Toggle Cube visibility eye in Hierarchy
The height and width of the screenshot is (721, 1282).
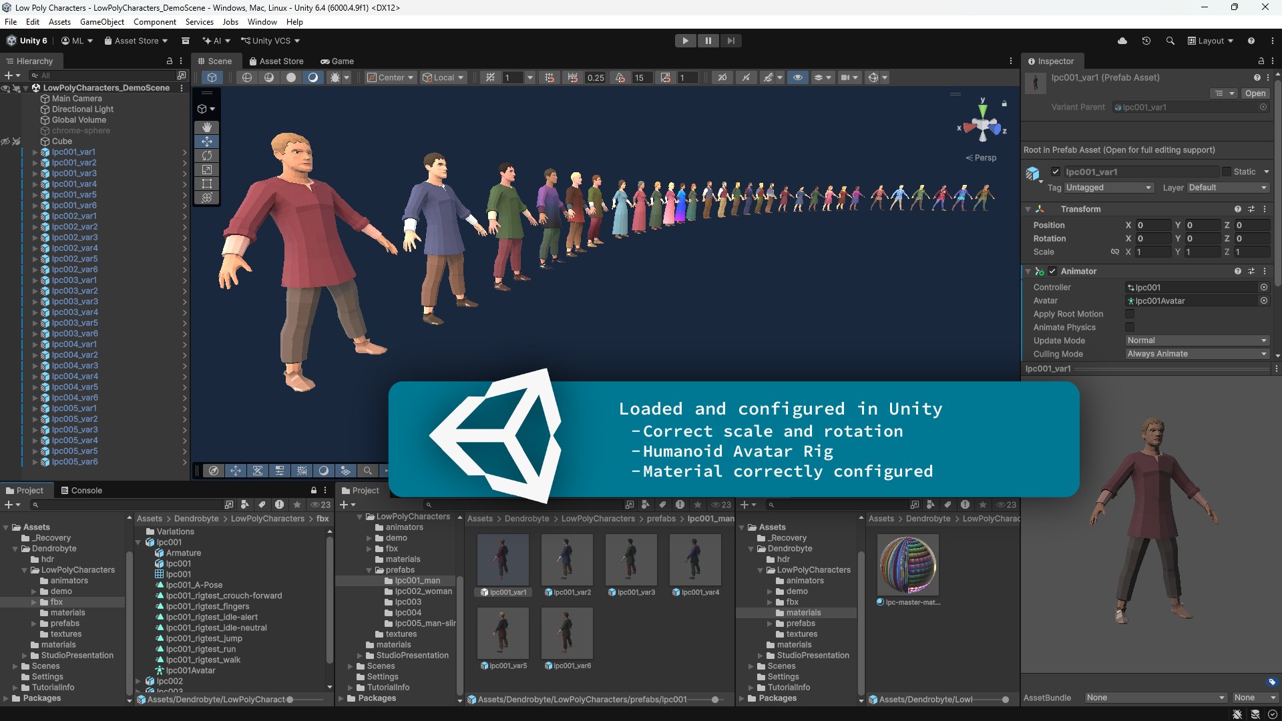[x=5, y=142]
